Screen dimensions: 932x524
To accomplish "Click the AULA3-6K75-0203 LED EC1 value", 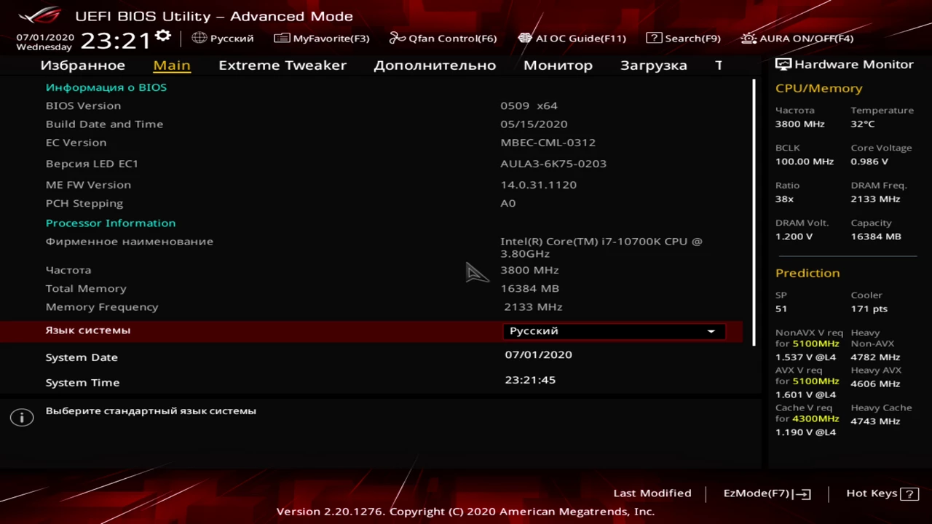I will (553, 164).
